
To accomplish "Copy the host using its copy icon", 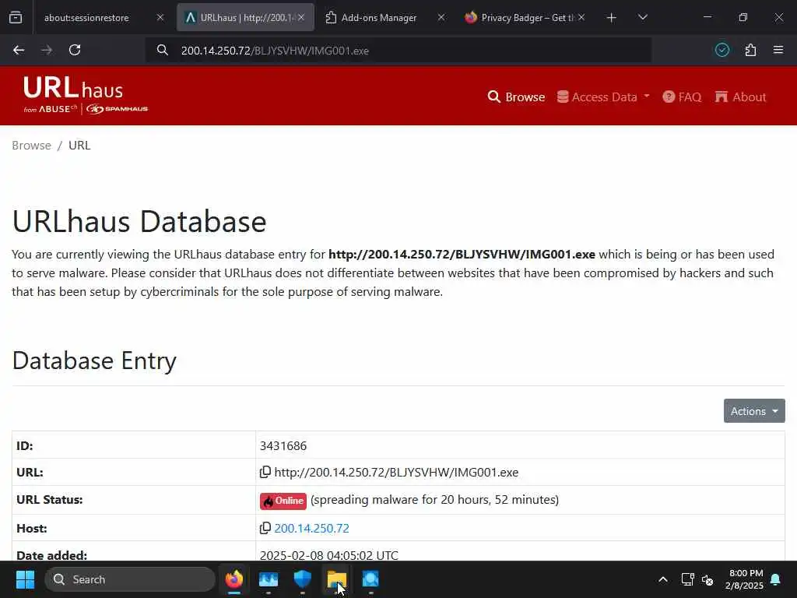I will [265, 529].
